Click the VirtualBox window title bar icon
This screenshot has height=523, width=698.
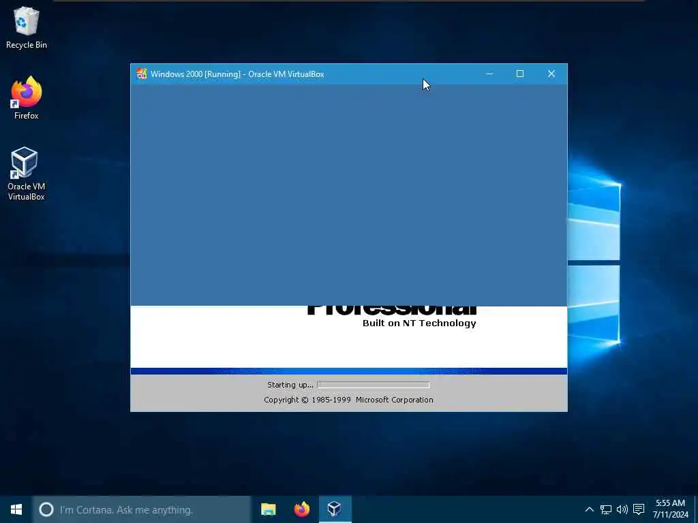coord(142,74)
